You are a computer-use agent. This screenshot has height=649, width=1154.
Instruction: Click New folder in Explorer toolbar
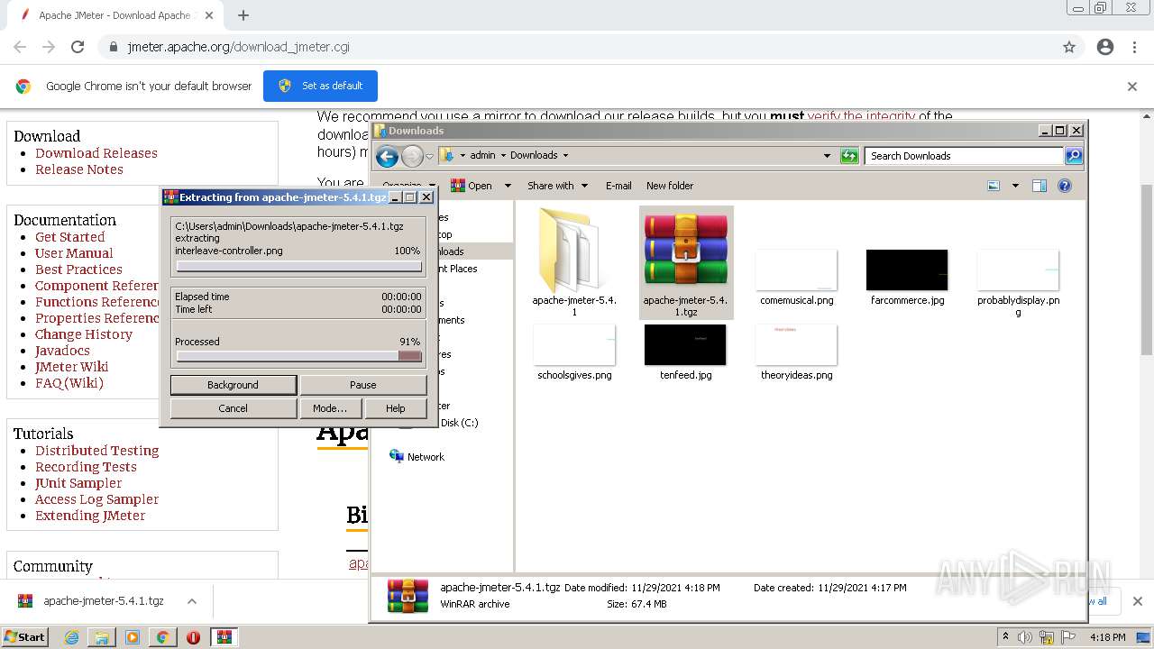coord(670,186)
